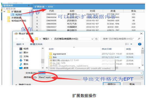Click the value cell 744350.625

(113, 21)
